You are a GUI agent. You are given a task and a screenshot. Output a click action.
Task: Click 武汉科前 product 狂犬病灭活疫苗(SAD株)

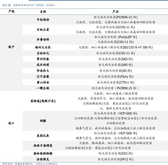[x=116, y=65]
